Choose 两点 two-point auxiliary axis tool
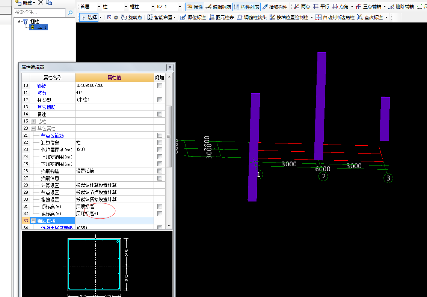 coord(302,6)
